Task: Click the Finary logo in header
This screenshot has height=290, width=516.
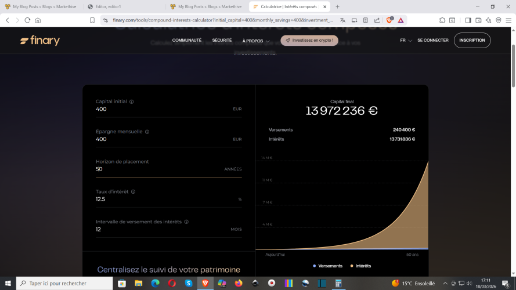Action: [x=39, y=41]
